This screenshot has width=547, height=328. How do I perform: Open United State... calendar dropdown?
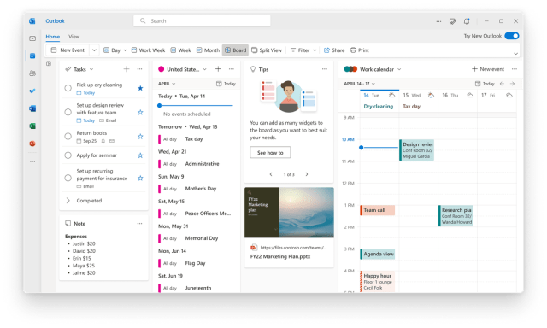tap(205, 69)
